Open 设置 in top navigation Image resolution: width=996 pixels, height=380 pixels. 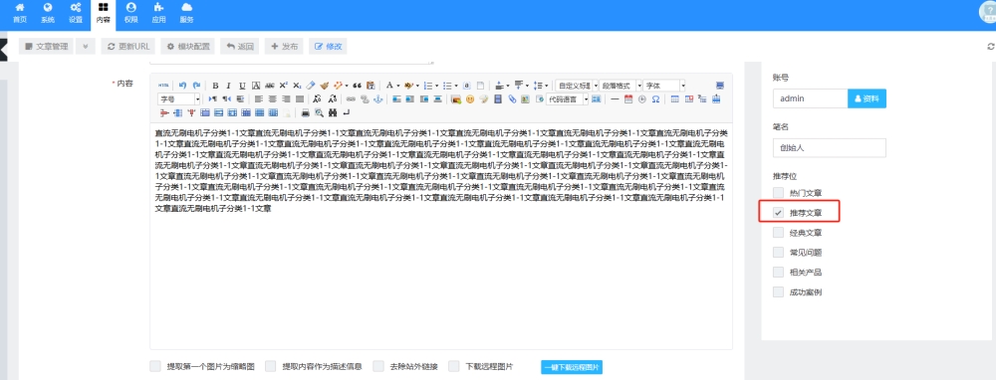tap(76, 13)
